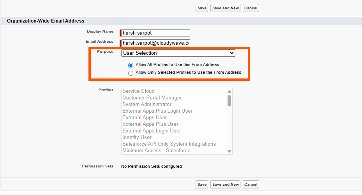Screen dimensions: 362x195
Task: Select Allow Only Selected Profiles radio option
Action: click(131, 73)
